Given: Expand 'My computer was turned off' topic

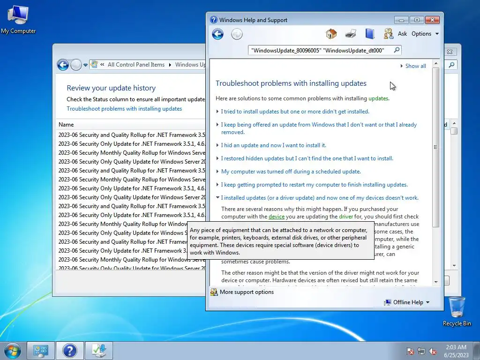Looking at the screenshot, I should click(291, 172).
